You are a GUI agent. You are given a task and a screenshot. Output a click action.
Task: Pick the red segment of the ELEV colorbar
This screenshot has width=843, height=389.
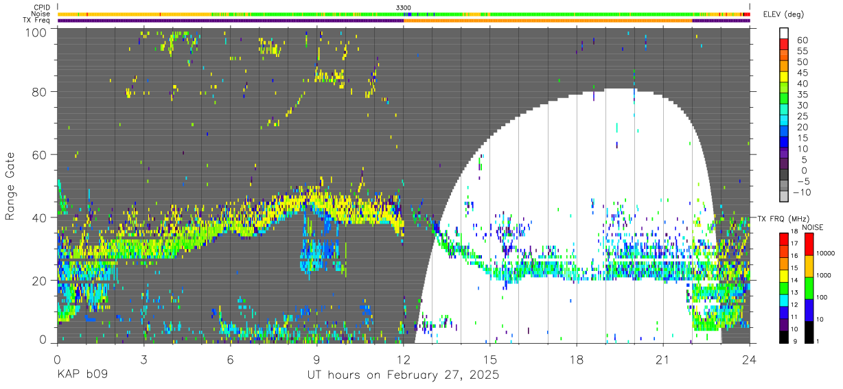pyautogui.click(x=785, y=45)
